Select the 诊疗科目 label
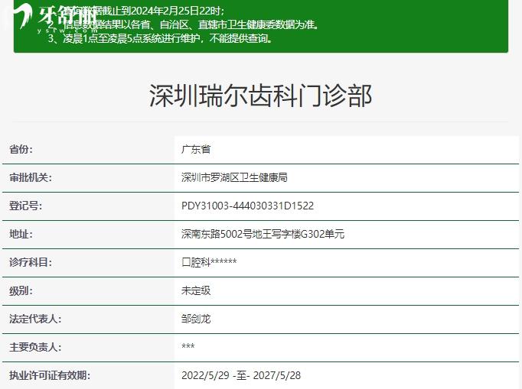 pos(31,262)
